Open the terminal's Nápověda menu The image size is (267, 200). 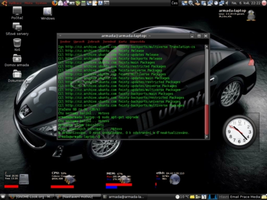[x=137, y=42]
